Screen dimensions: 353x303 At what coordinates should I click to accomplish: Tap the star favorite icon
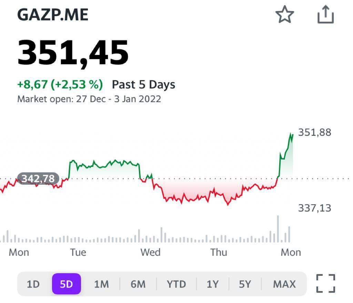point(284,15)
